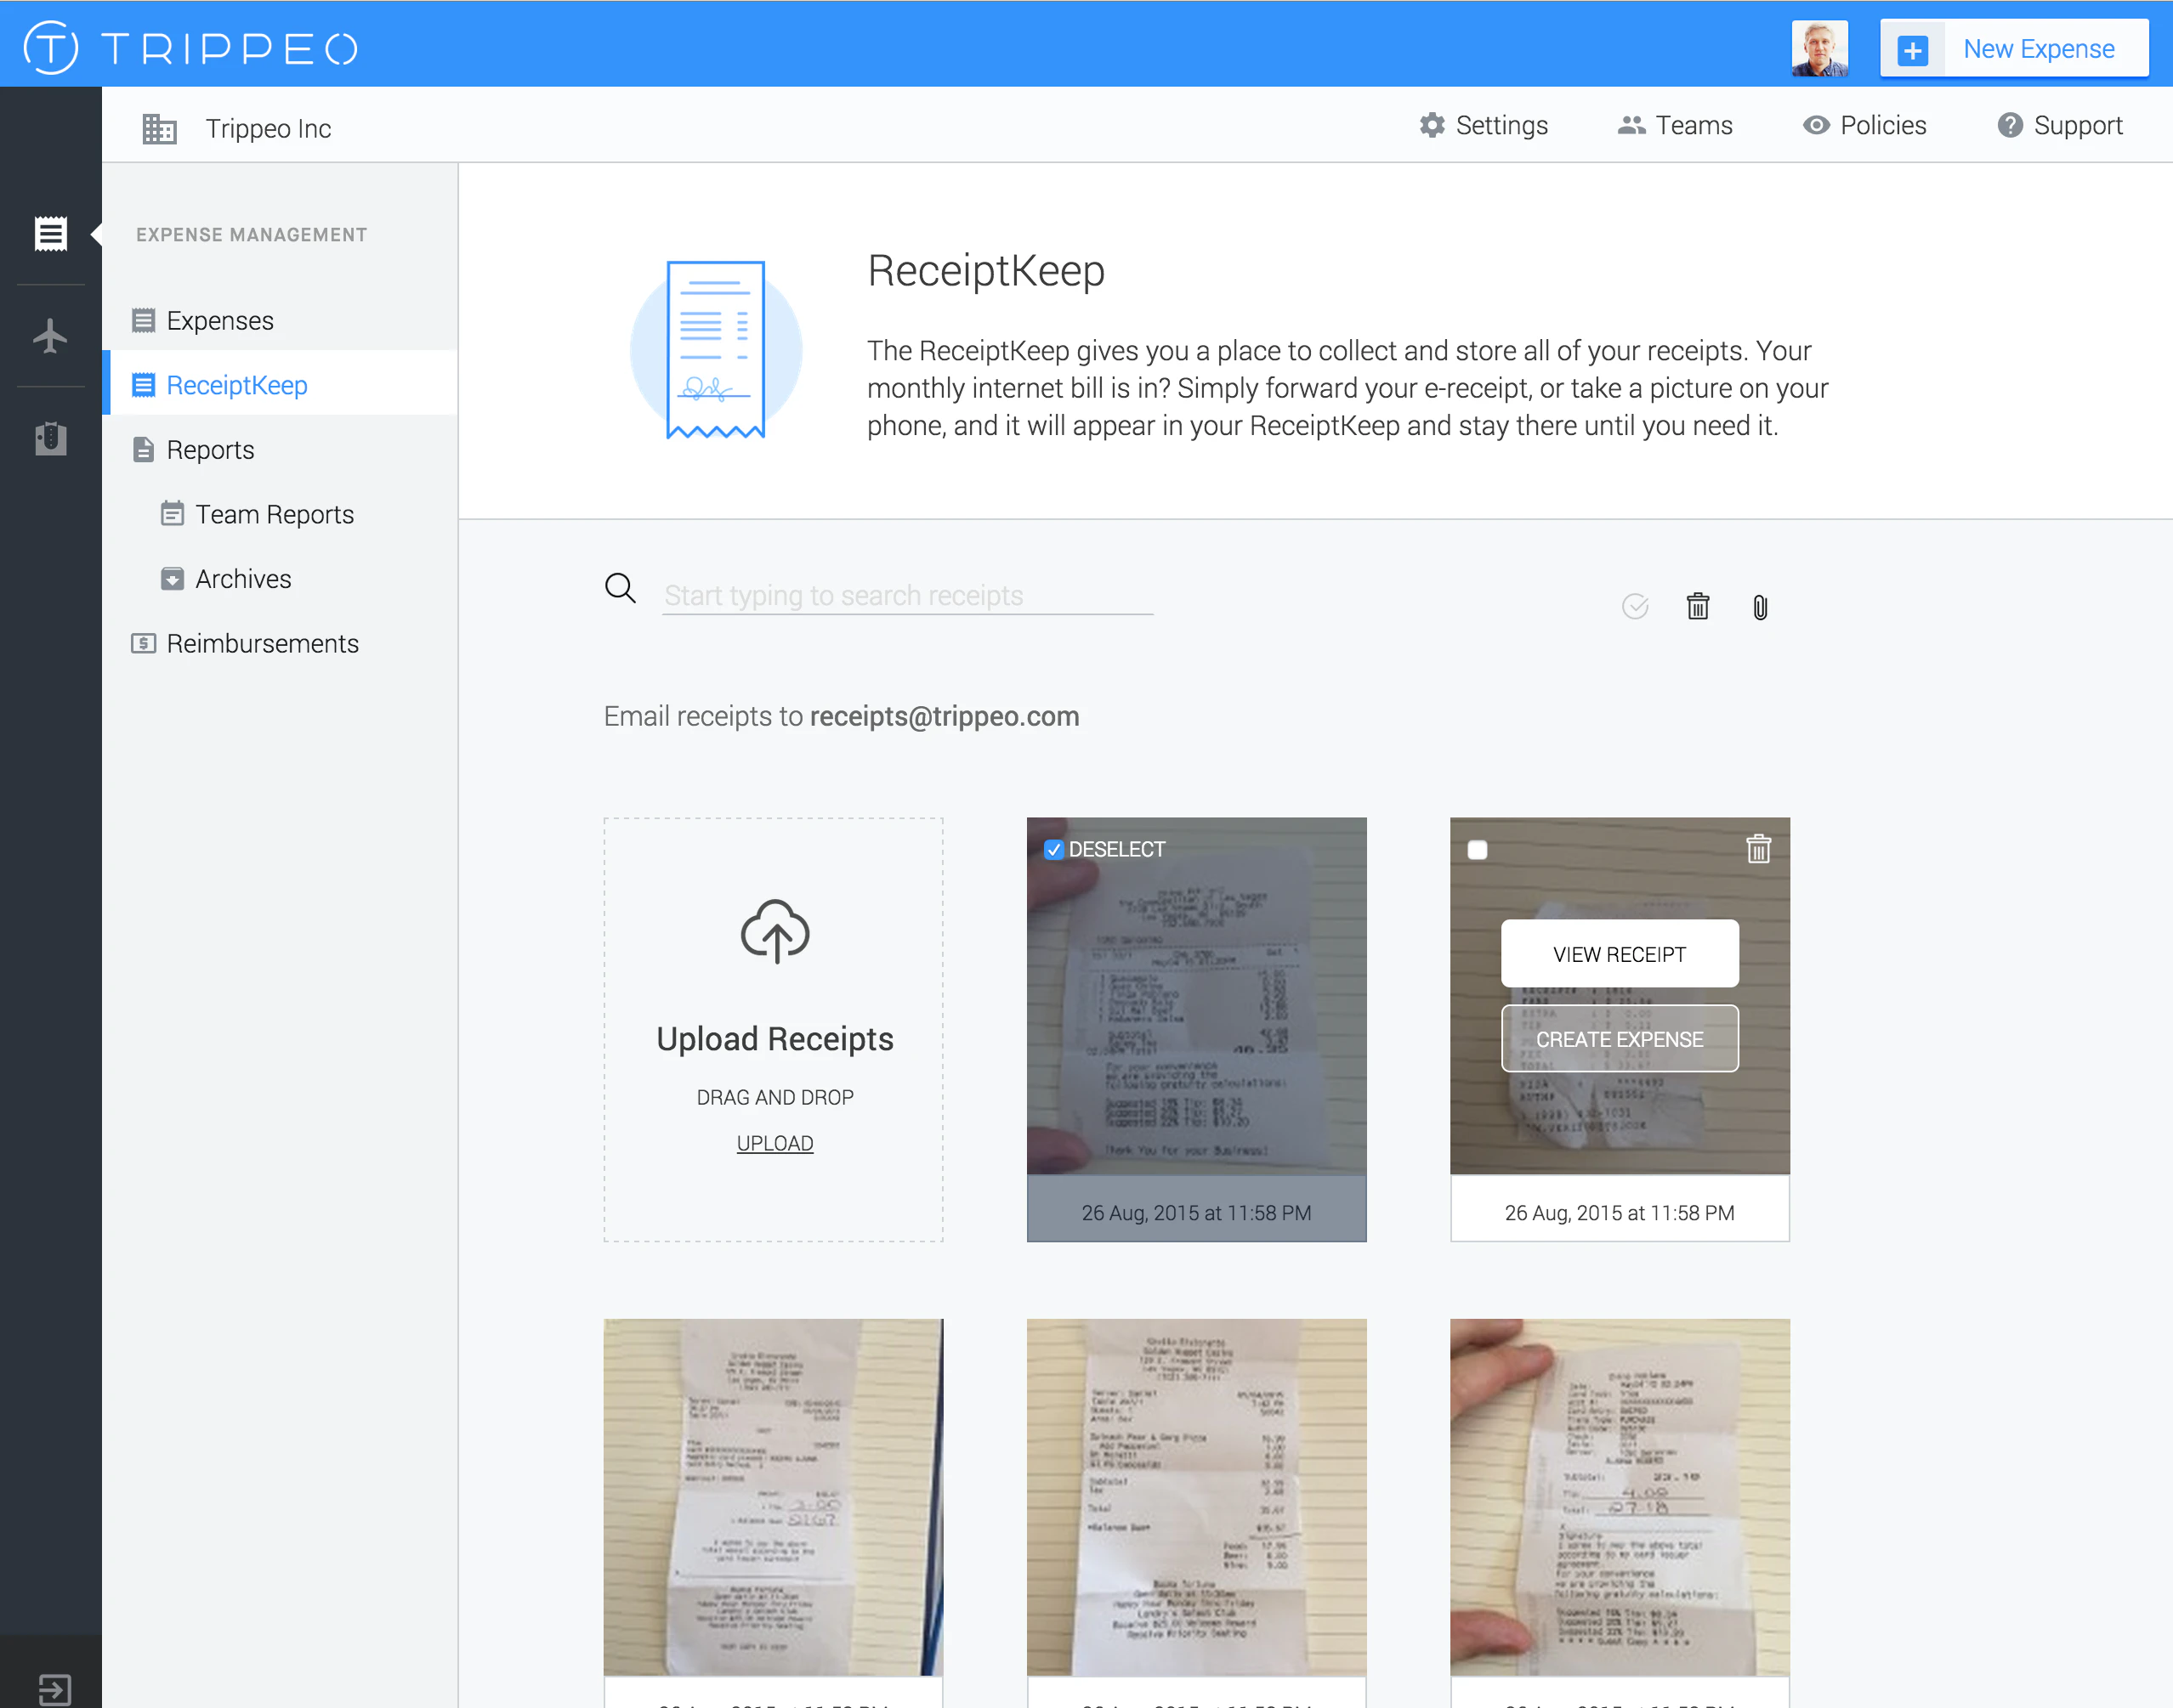Click the logout icon at sidebar bottom
The height and width of the screenshot is (1708, 2173).
[54, 1689]
